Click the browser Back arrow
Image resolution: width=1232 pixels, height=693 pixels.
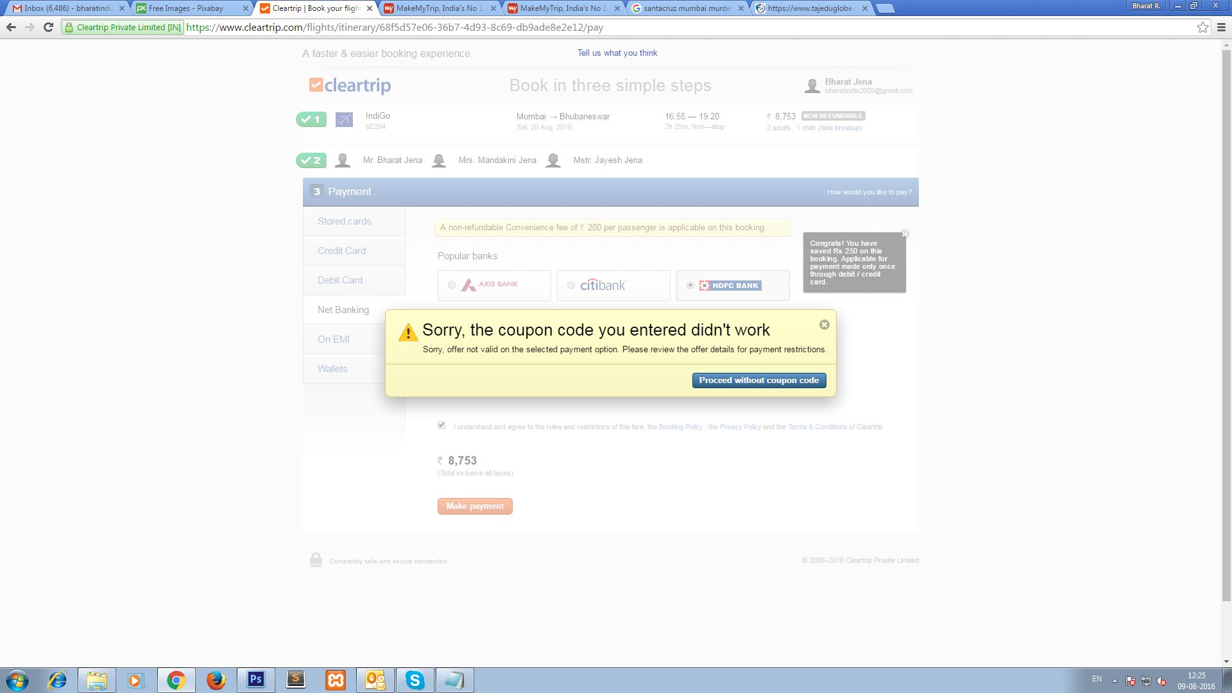click(11, 27)
